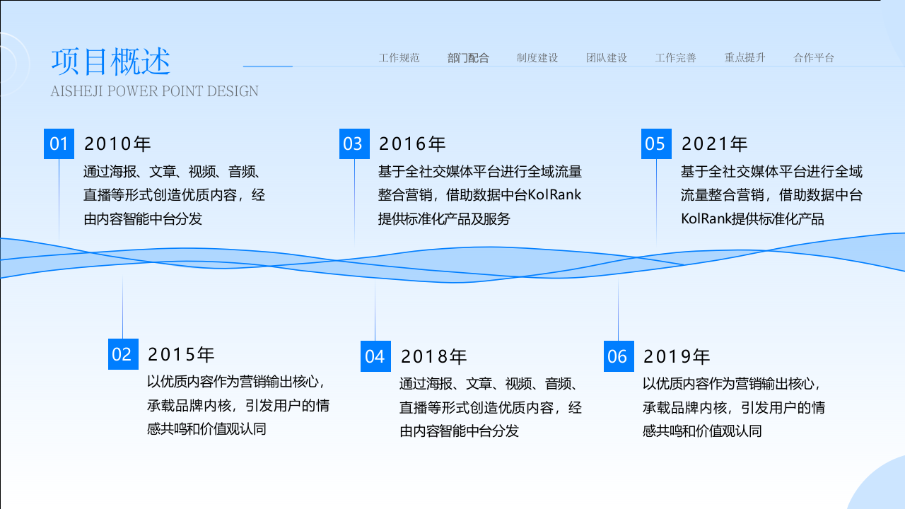The height and width of the screenshot is (509, 905).
Task: Select the 项目概述 title
Action: [x=111, y=62]
